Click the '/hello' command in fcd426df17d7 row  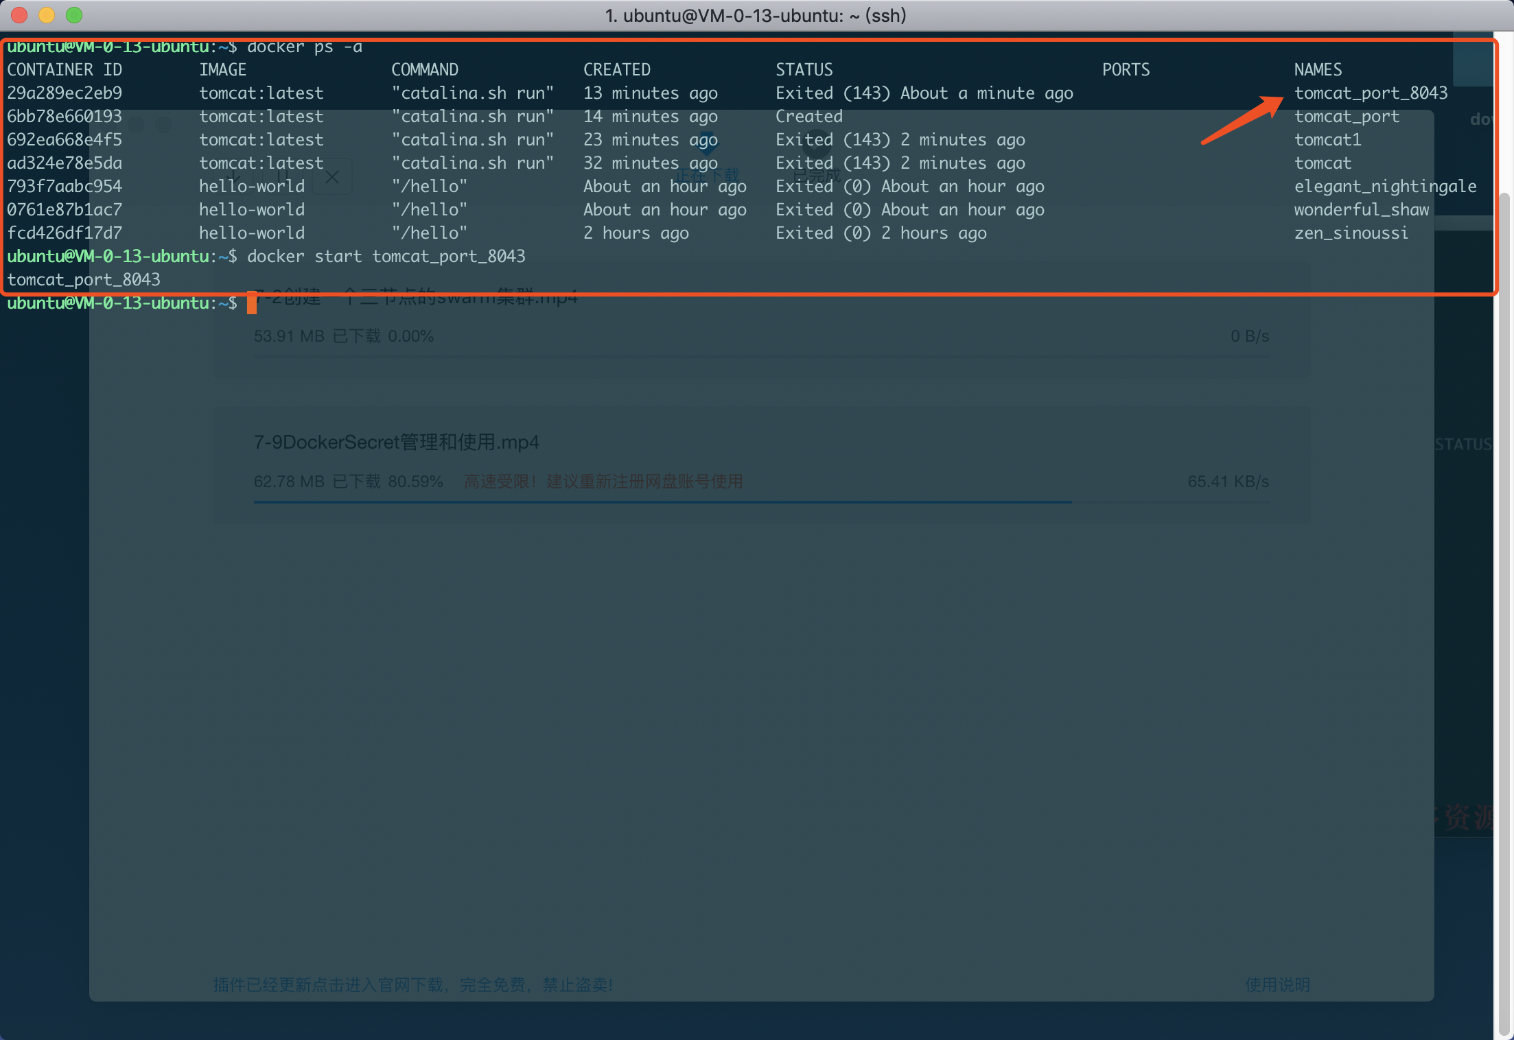[x=430, y=233]
